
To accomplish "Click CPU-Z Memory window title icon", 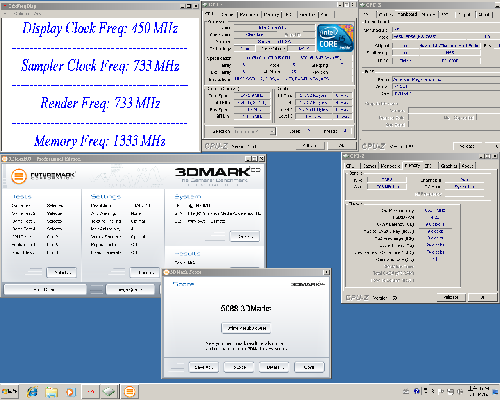I will click(346, 156).
